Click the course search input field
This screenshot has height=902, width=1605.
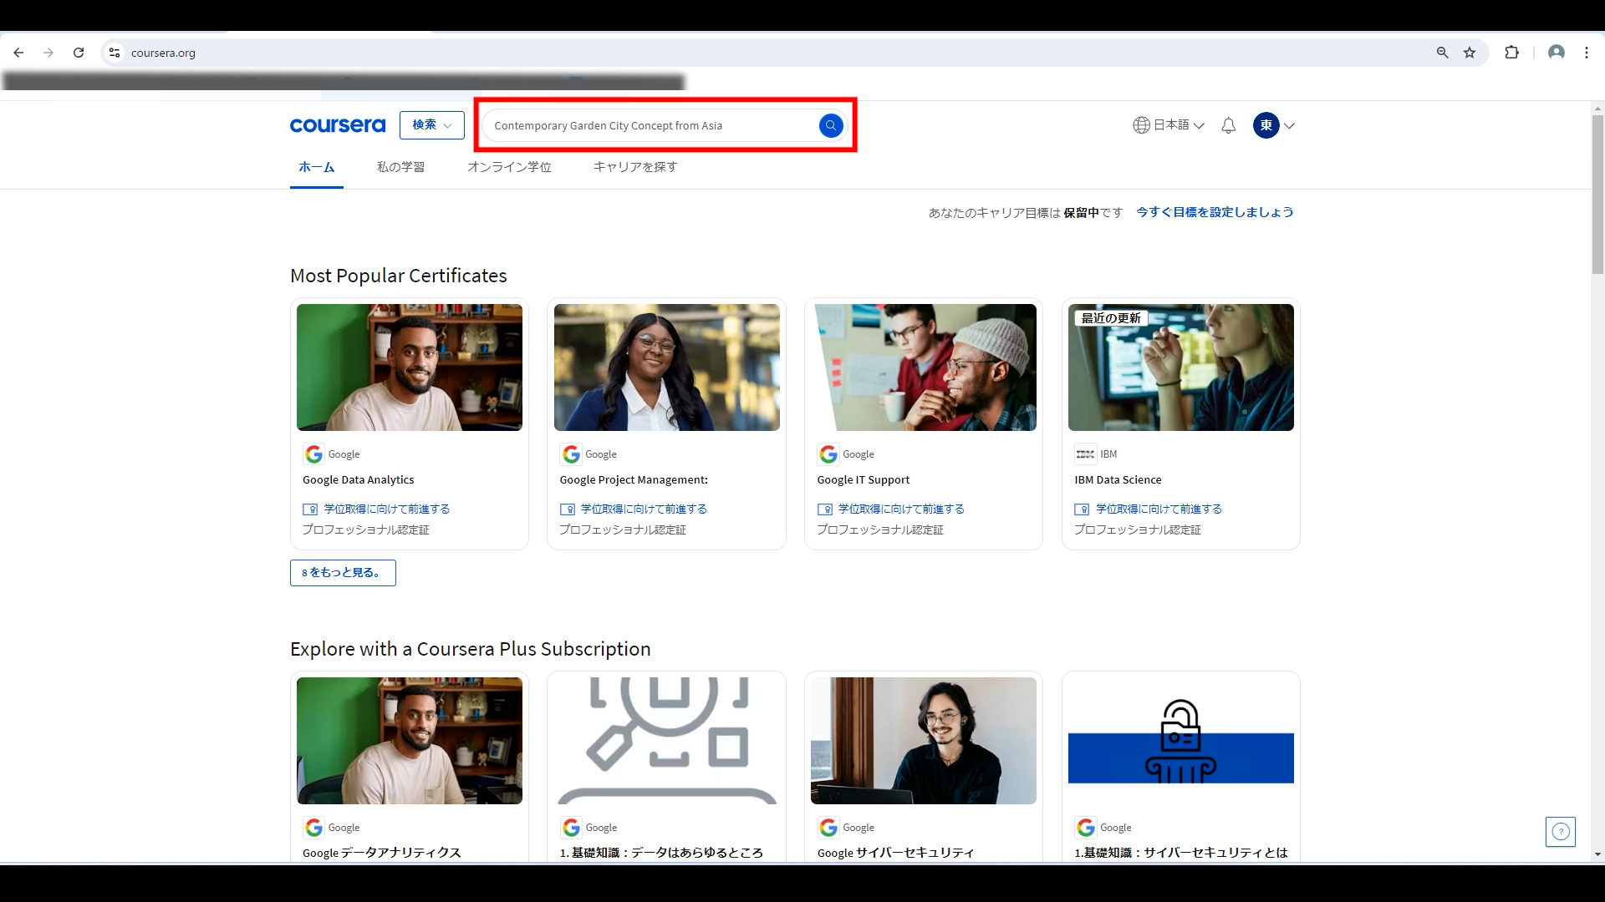652,125
